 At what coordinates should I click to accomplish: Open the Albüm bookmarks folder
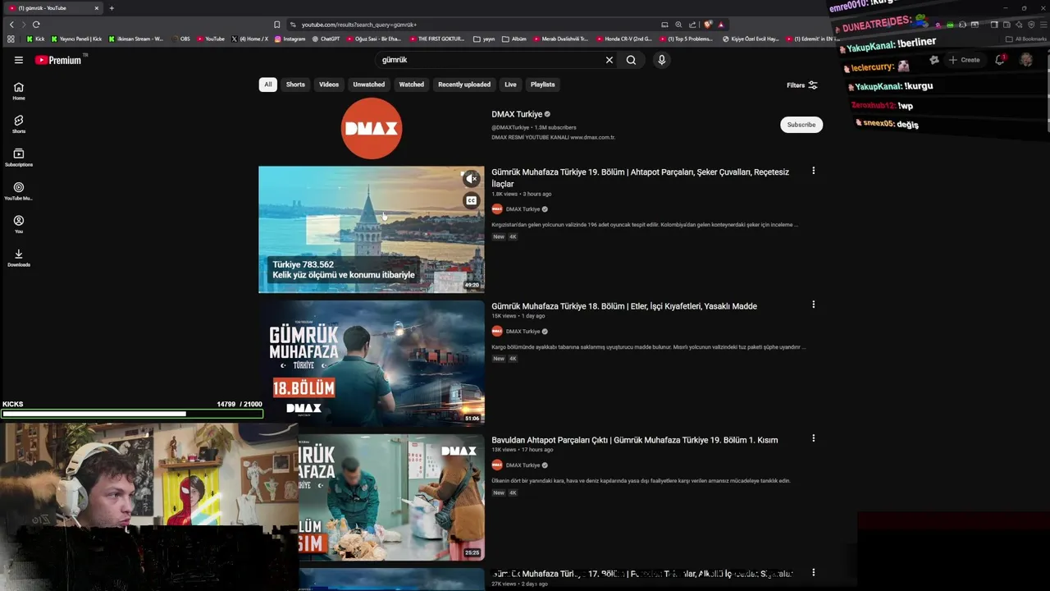(x=514, y=39)
